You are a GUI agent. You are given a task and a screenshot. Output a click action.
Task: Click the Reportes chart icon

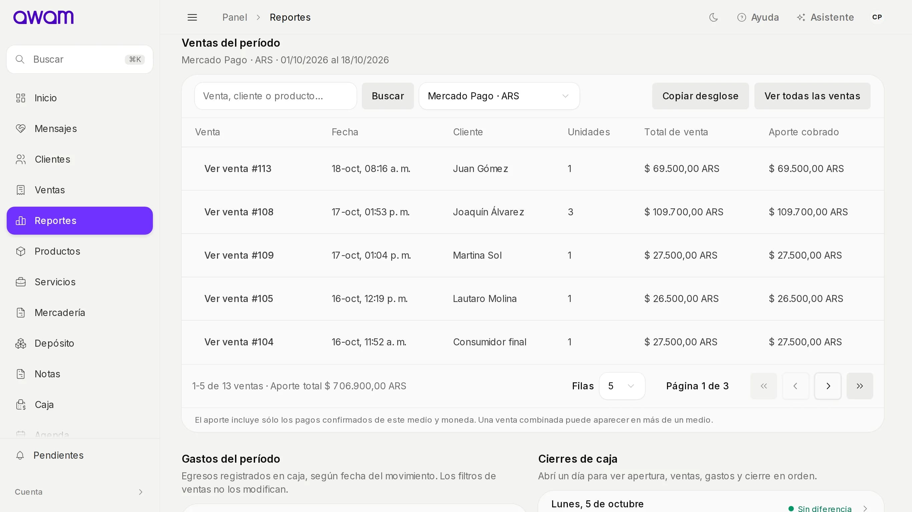(x=21, y=221)
